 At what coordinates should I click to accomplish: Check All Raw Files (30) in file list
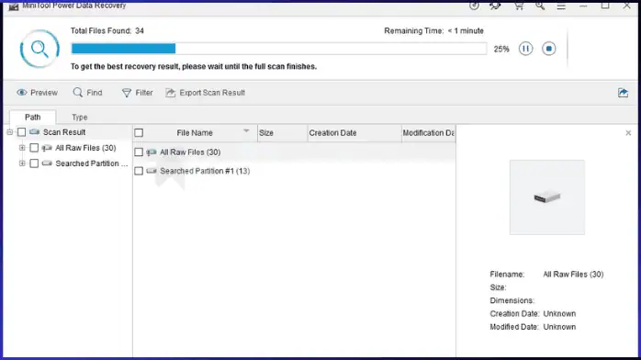tap(139, 152)
